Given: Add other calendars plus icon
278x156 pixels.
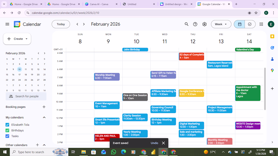Looking at the screenshot, I should [37, 145].
